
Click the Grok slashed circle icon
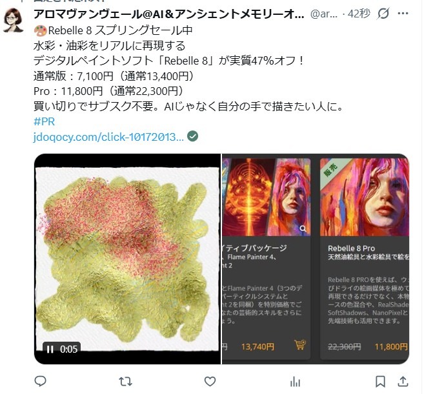coord(383,14)
